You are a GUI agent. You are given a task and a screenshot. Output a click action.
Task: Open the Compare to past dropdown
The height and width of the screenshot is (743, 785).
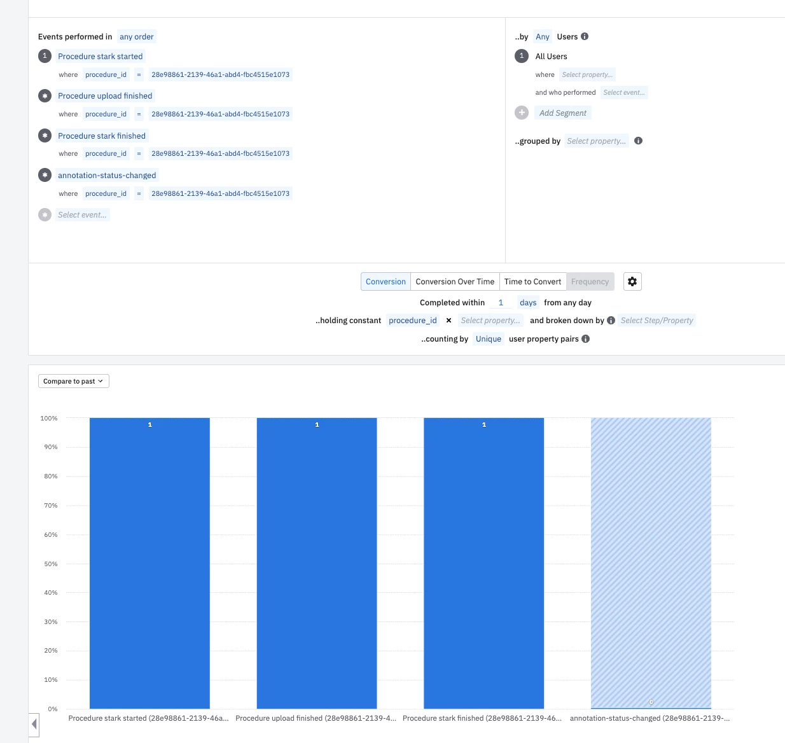(x=74, y=381)
